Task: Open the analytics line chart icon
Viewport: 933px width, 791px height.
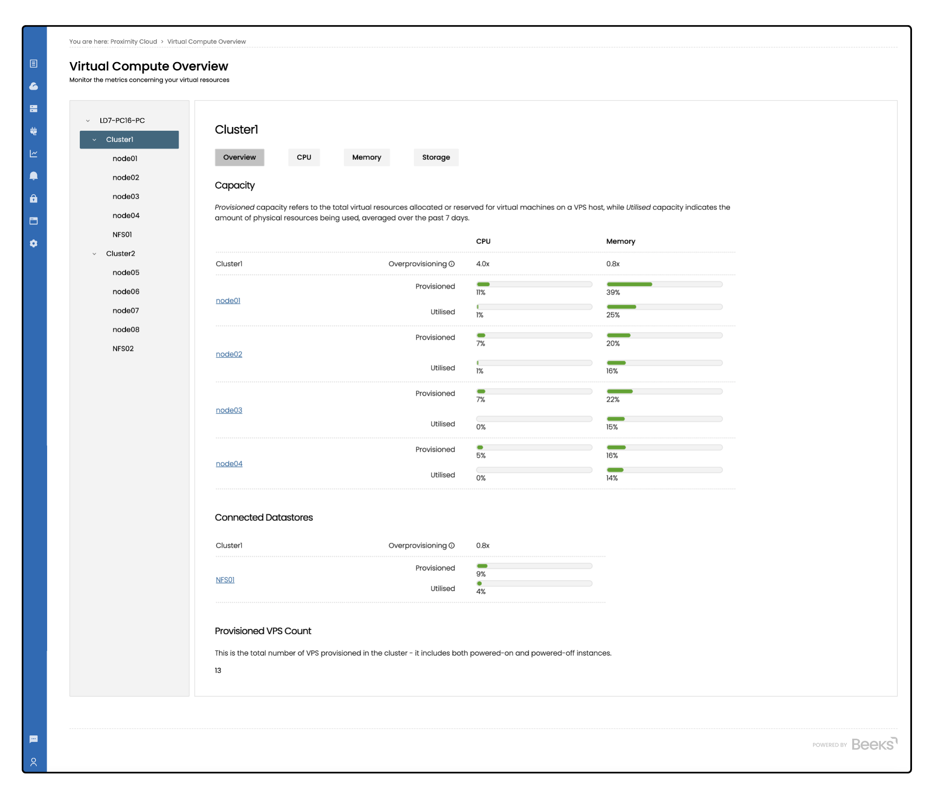Action: tap(34, 154)
